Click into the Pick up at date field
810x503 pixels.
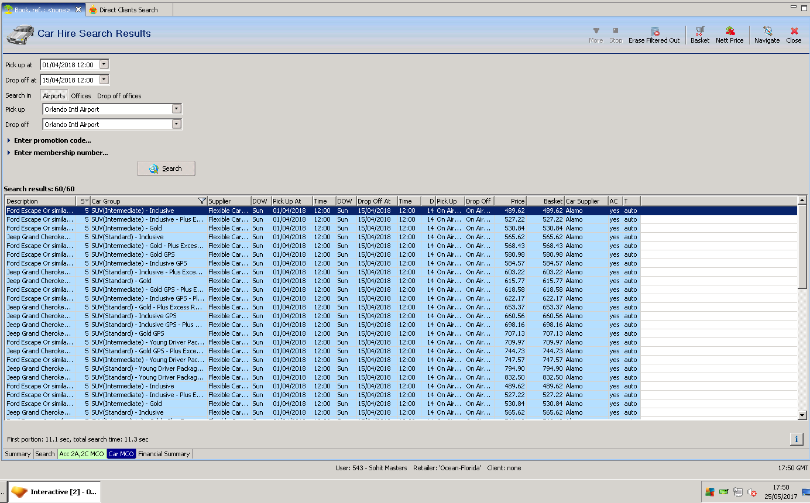point(70,64)
